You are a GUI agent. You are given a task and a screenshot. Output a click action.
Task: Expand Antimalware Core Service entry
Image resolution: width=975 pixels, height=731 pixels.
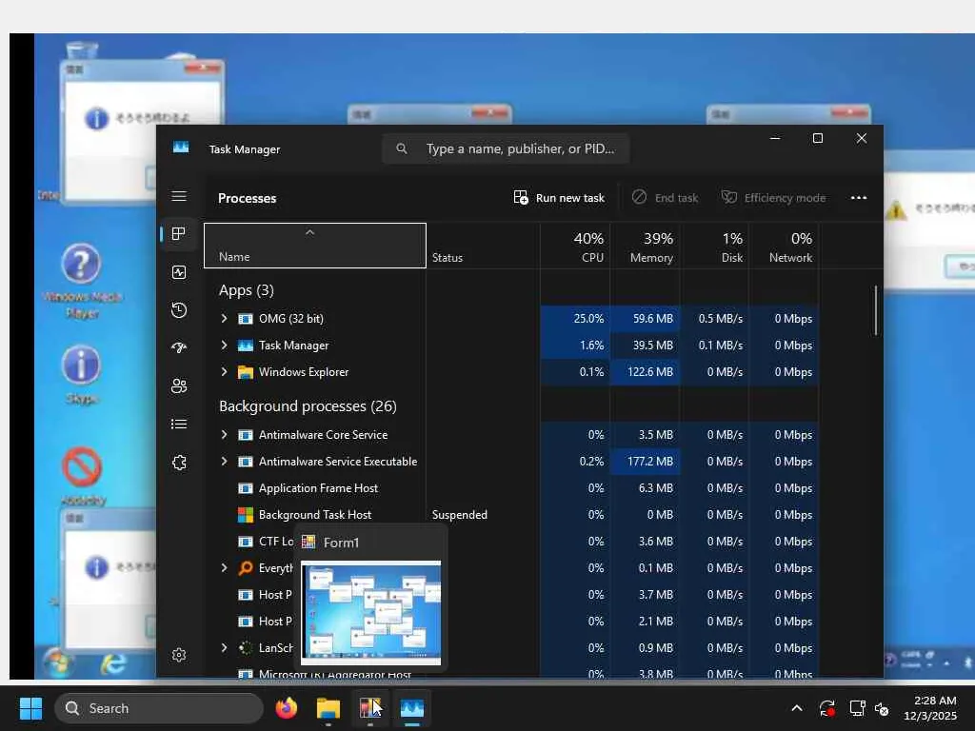point(225,434)
